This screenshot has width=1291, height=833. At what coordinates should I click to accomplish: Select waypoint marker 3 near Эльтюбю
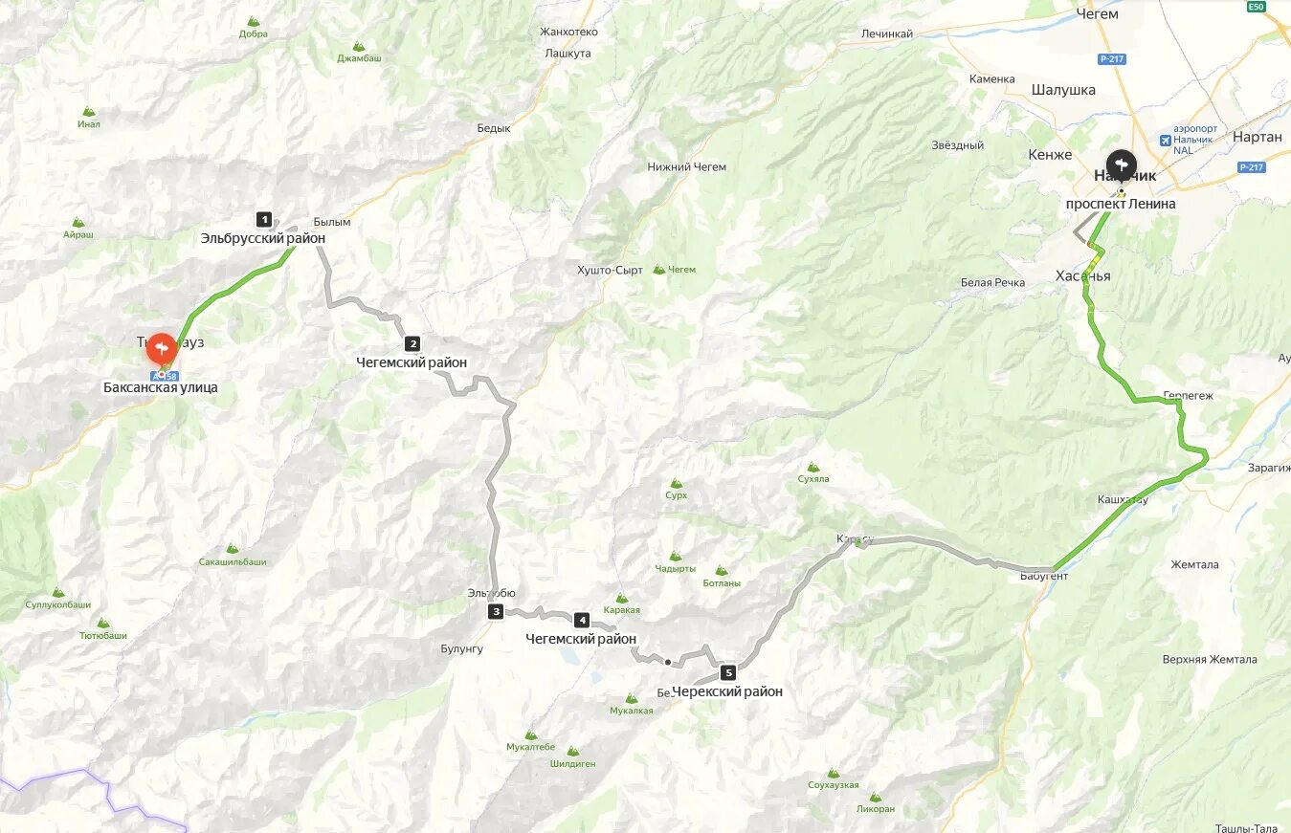point(495,611)
